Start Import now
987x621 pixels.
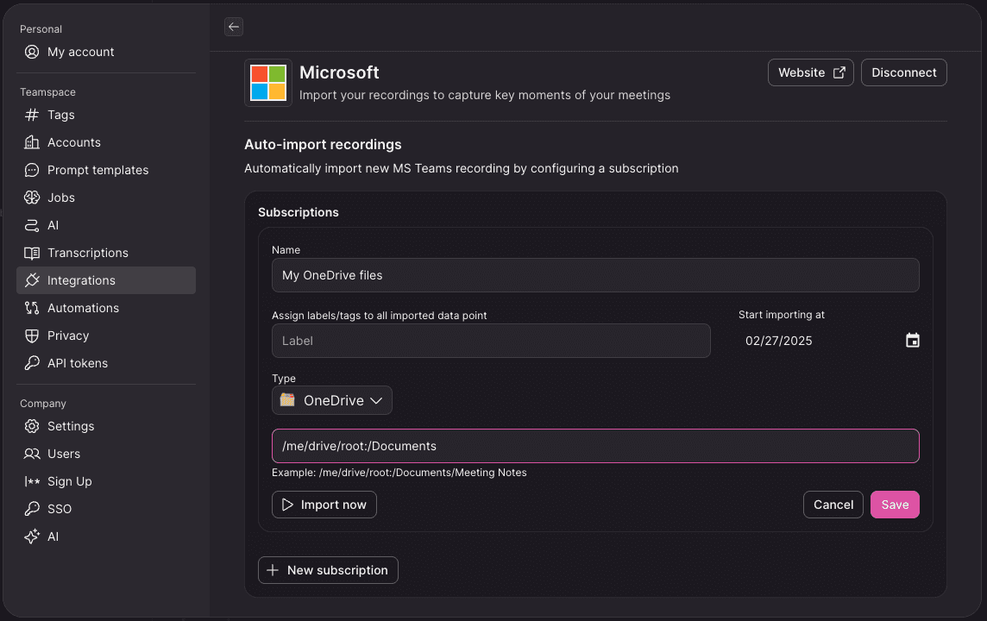(x=324, y=505)
